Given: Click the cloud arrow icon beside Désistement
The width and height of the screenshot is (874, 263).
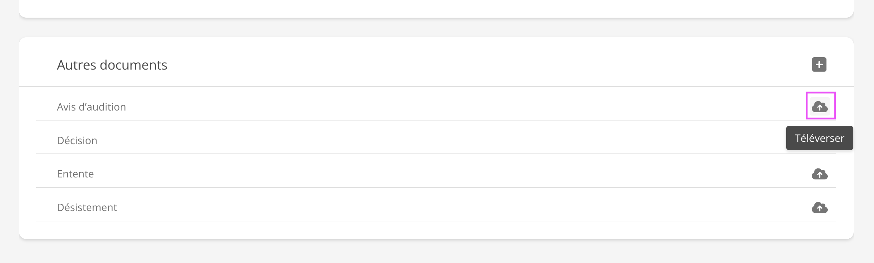Looking at the screenshot, I should (x=820, y=207).
